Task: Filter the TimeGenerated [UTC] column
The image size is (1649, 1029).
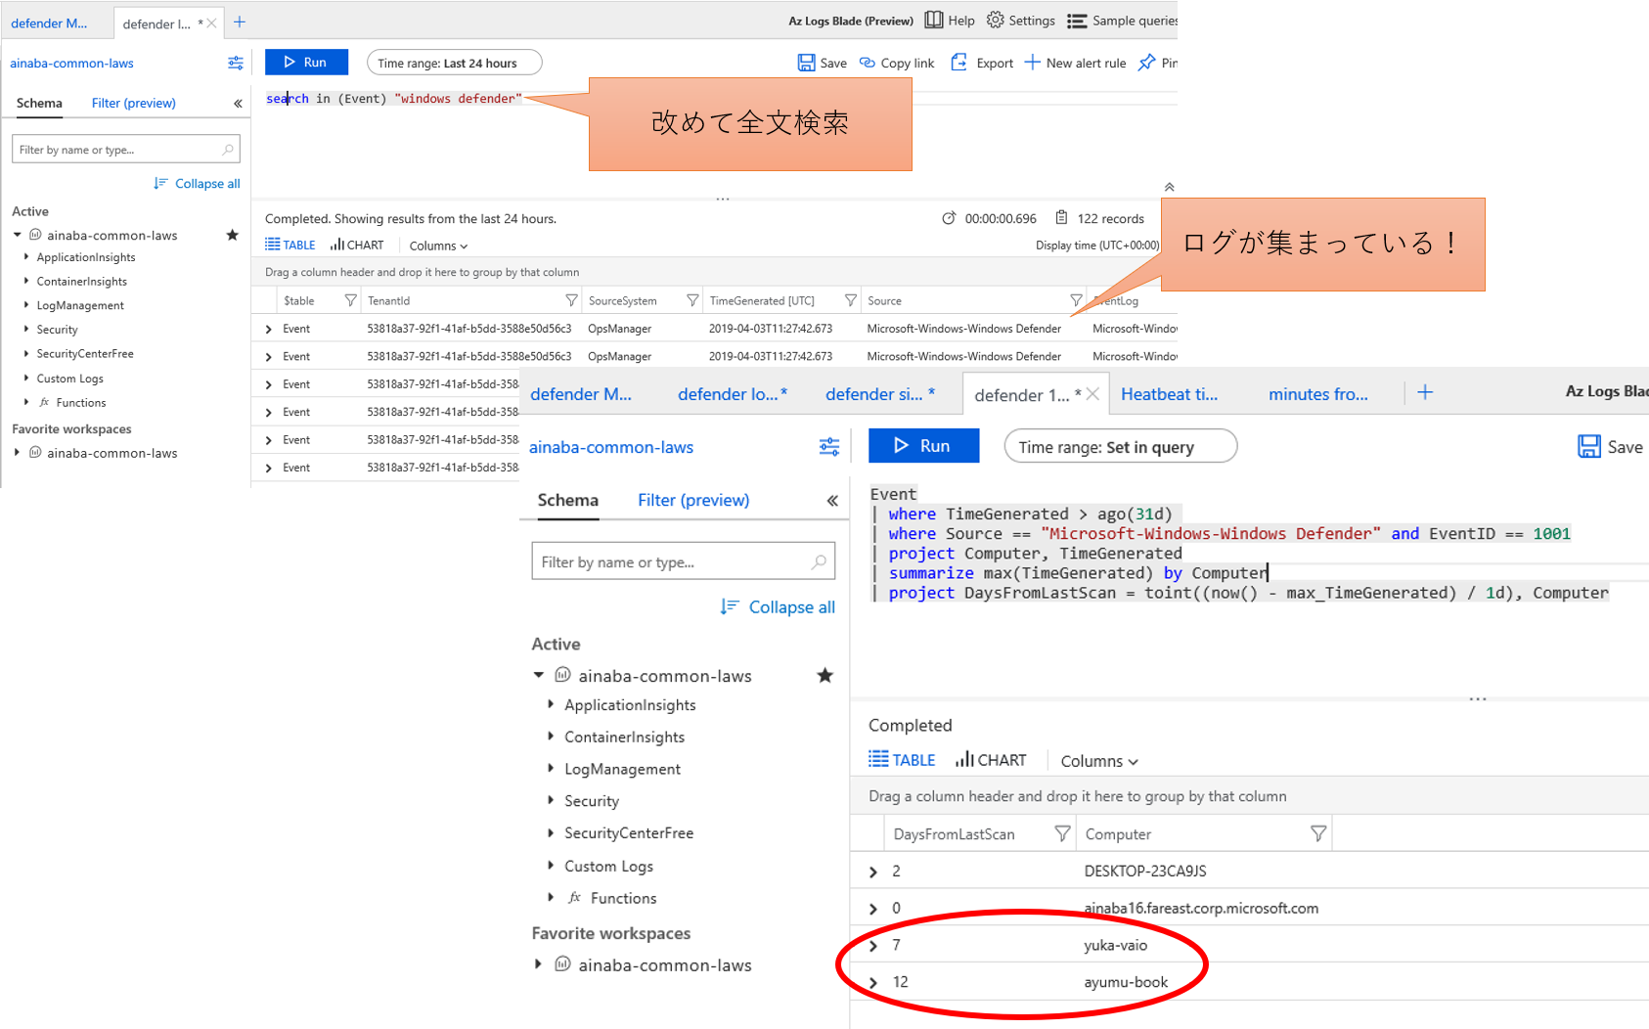Action: (x=850, y=300)
